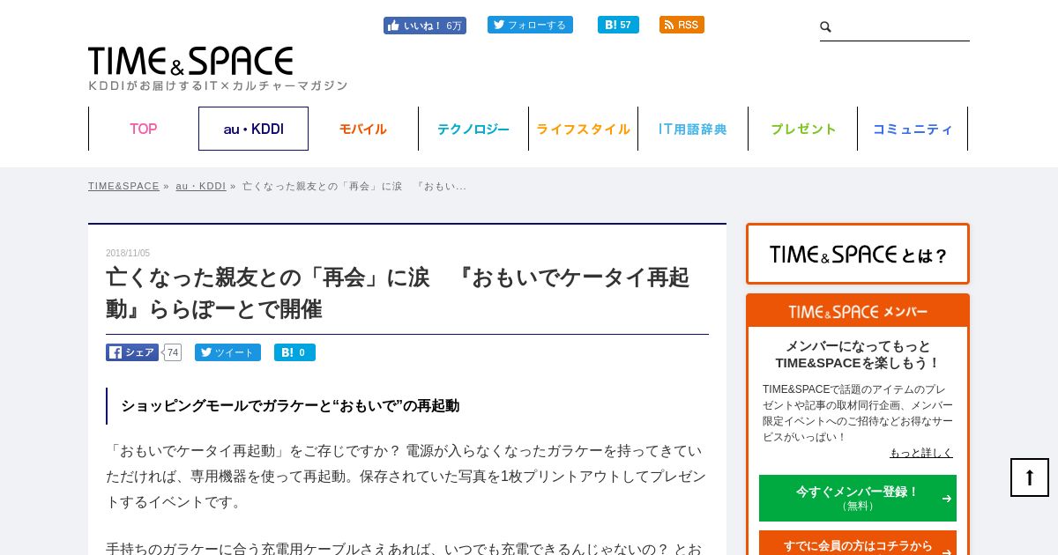Click the TIME&SPACE logo
1058x555 pixels.
click(190, 61)
